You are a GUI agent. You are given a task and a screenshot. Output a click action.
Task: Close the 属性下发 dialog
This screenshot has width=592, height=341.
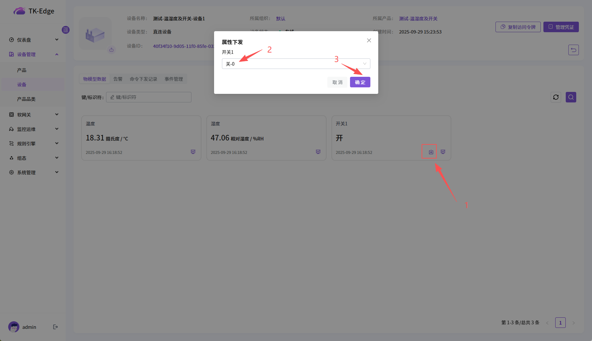coord(369,40)
